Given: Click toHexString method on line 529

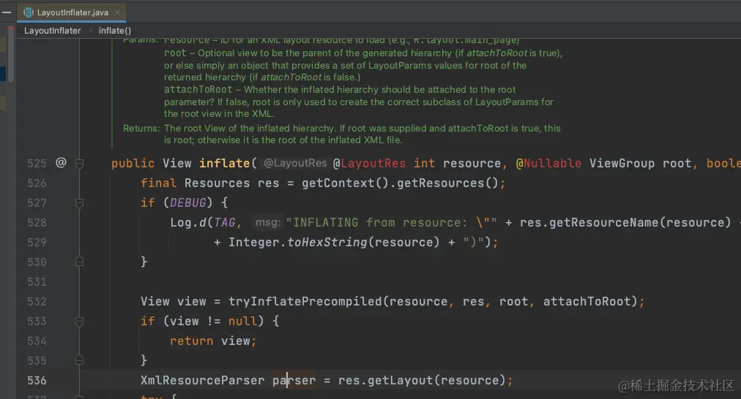Looking at the screenshot, I should (327, 243).
